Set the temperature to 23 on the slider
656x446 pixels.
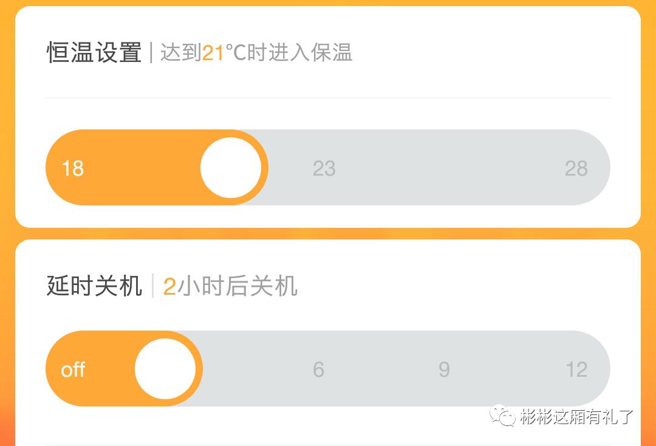(324, 168)
